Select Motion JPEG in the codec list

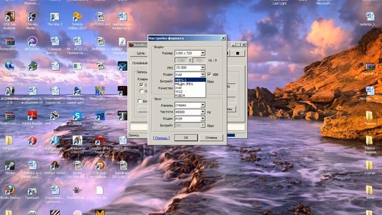click(x=190, y=84)
